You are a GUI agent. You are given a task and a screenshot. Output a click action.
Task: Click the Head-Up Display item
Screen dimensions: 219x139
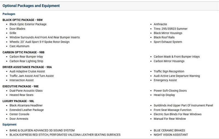(x=164, y=95)
